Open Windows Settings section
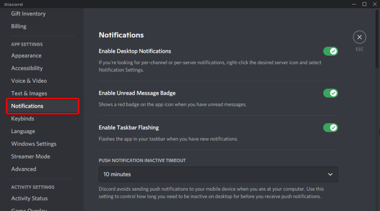Image resolution: width=380 pixels, height=211 pixels. (34, 144)
